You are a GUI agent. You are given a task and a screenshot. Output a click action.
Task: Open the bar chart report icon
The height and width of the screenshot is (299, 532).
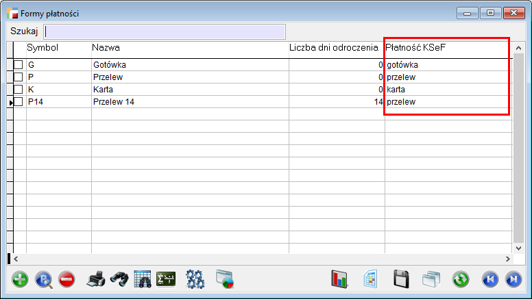[340, 278]
